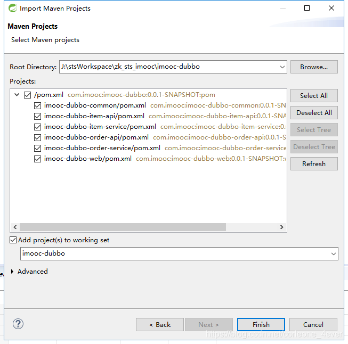Click the Spring leaf title bar icon

tap(13, 8)
